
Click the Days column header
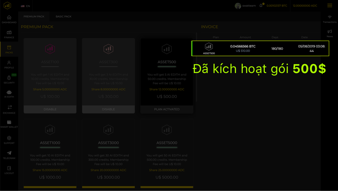[x=275, y=37]
